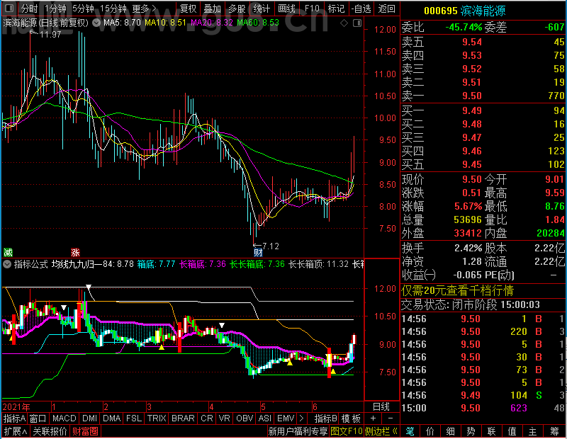The height and width of the screenshot is (439, 567).
Task: Click the 仅需20元查看千档行情 link
Action: [x=457, y=290]
